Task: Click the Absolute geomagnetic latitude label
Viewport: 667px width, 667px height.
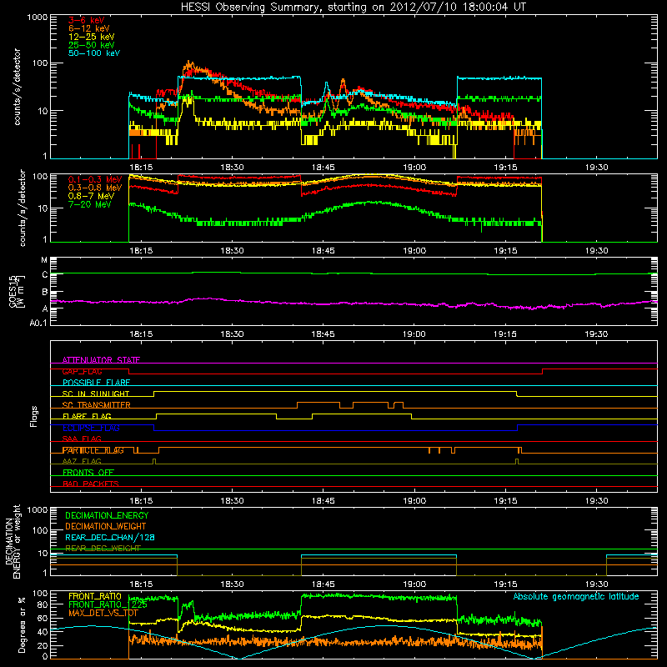Action: [576, 596]
